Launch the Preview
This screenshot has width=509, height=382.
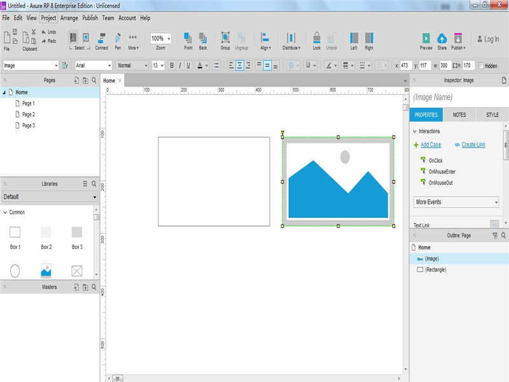pyautogui.click(x=426, y=41)
